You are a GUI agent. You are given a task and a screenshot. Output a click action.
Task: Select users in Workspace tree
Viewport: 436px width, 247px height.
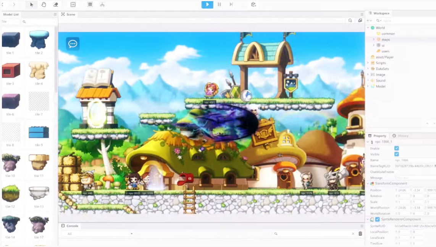[385, 51]
